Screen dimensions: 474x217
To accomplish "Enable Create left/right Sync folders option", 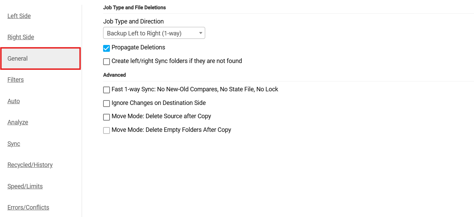I will [107, 62].
